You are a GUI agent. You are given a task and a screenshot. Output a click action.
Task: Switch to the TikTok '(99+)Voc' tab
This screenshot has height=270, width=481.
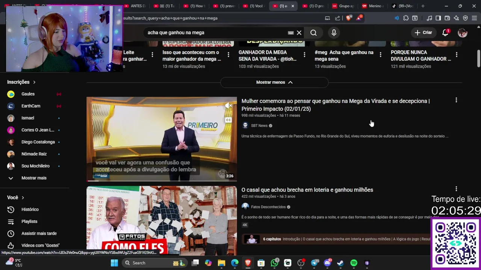pos(403,6)
